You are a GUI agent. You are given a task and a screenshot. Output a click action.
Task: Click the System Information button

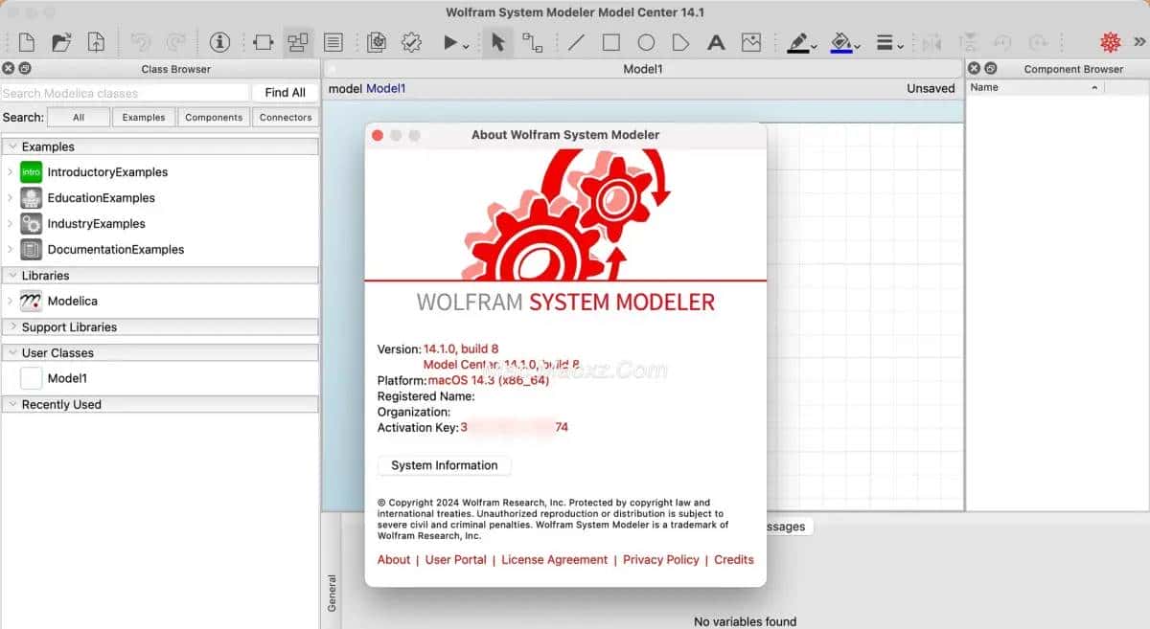click(445, 465)
